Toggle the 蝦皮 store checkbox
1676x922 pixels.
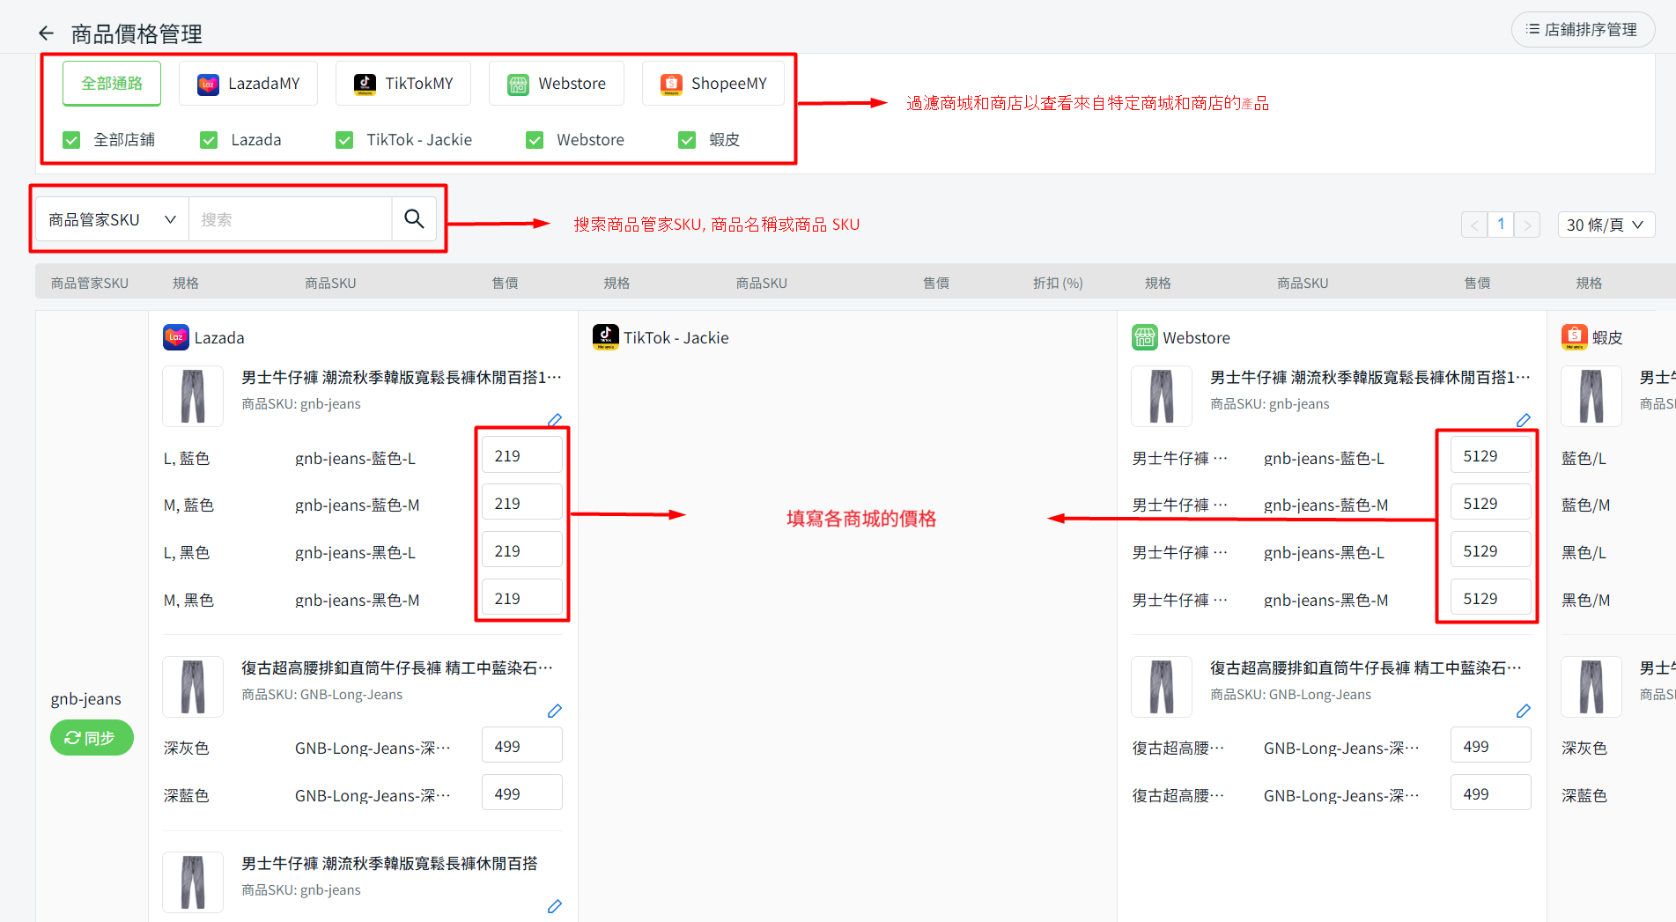click(x=687, y=140)
